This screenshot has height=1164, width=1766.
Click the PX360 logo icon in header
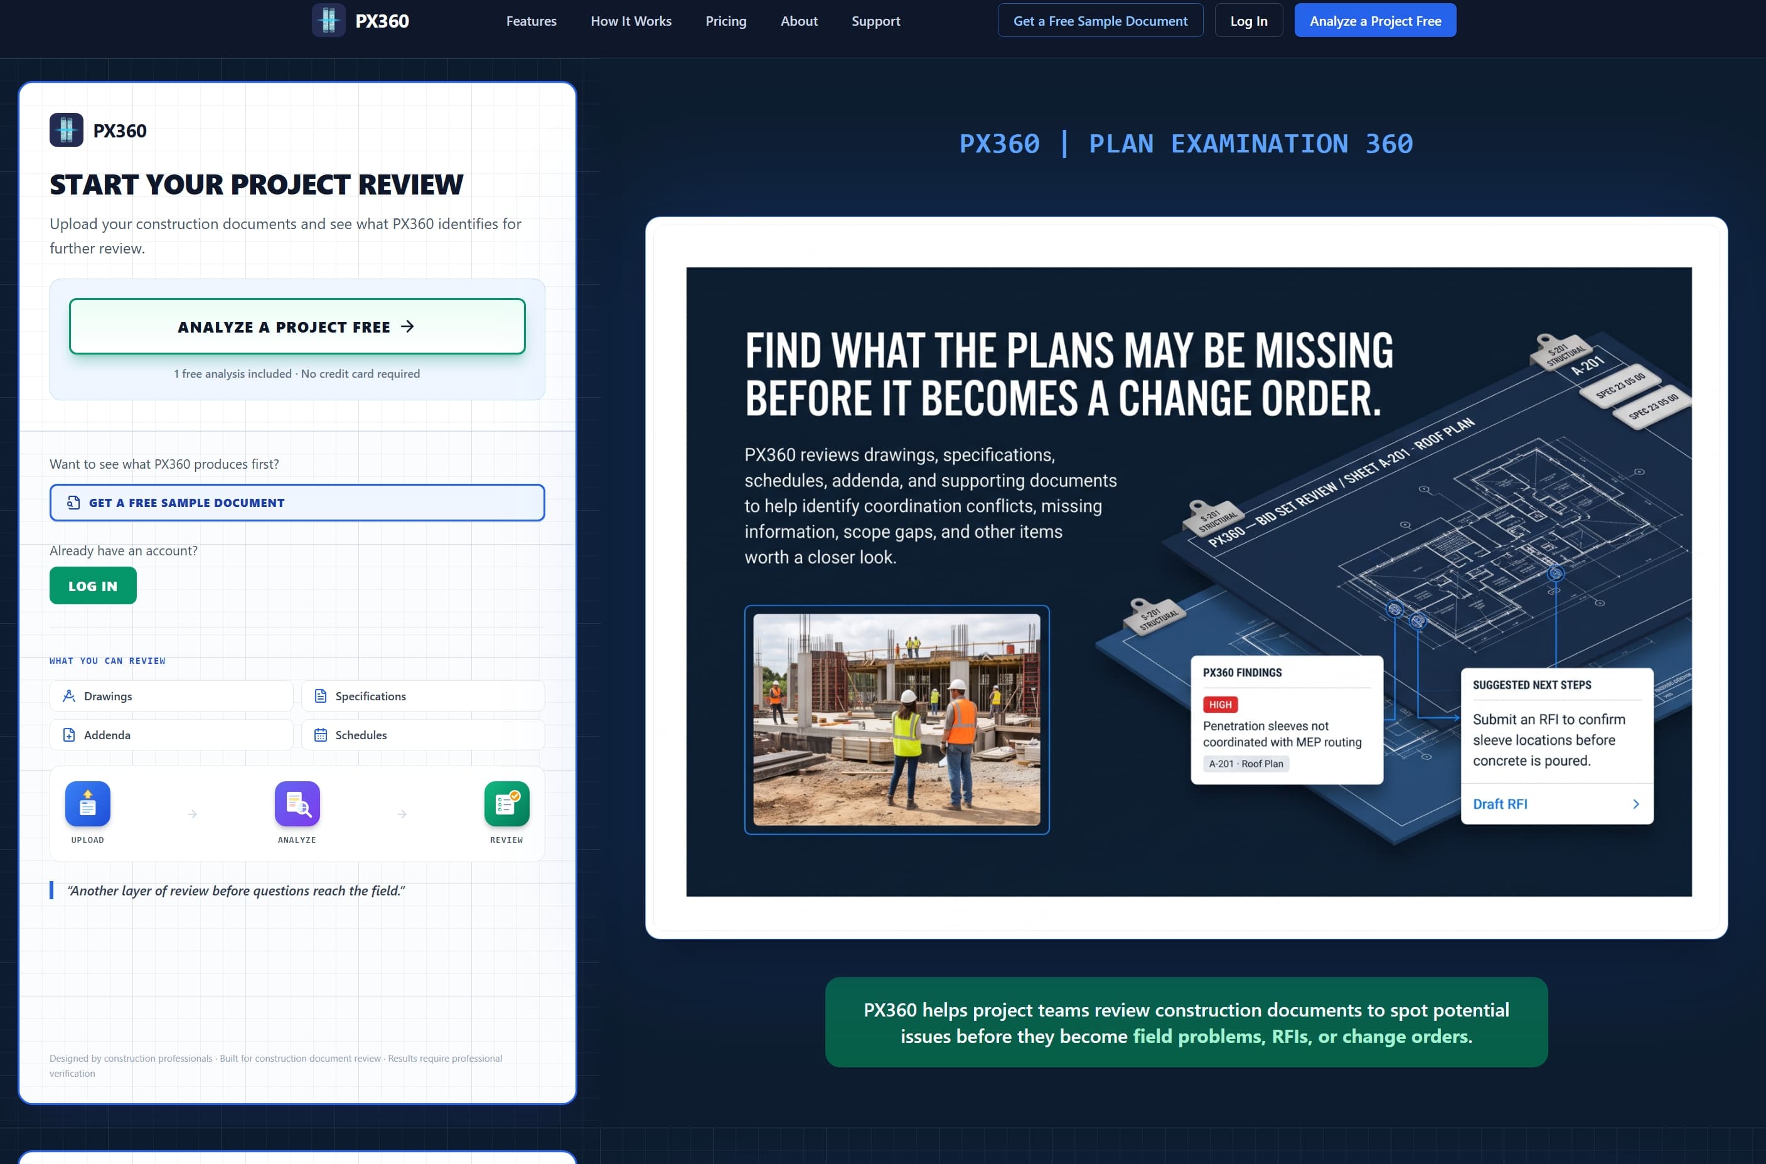(328, 21)
